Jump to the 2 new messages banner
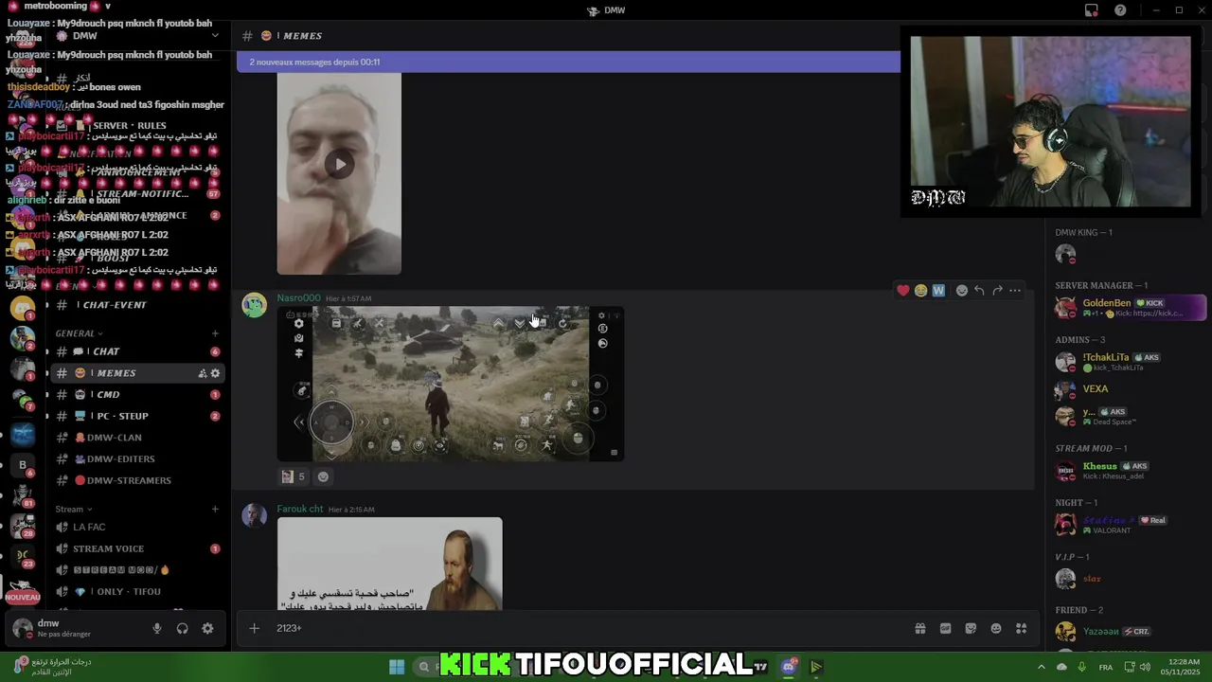The image size is (1212, 682). tap(568, 63)
